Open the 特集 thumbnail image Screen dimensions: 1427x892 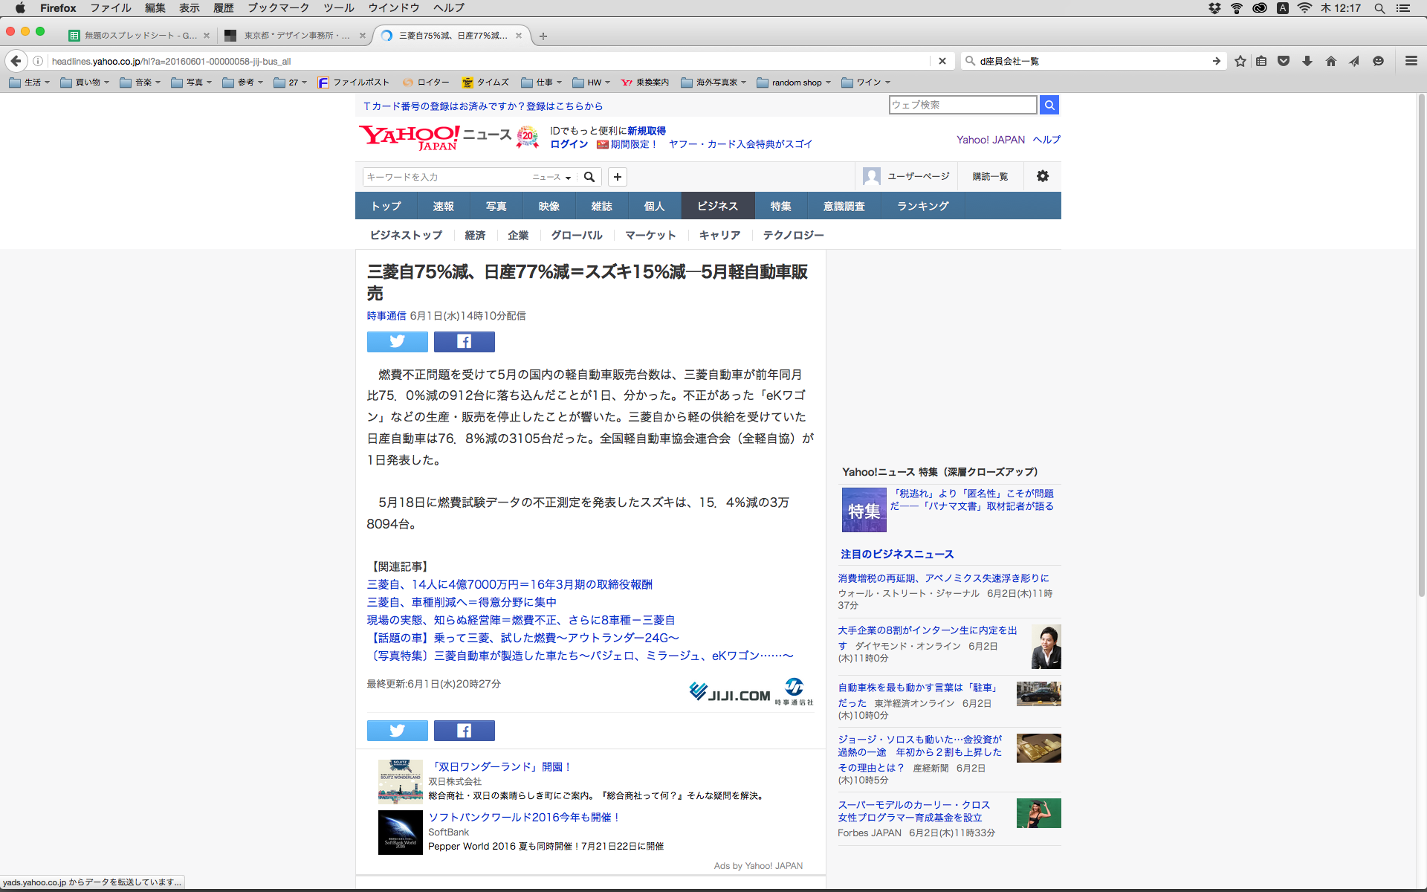click(x=864, y=510)
